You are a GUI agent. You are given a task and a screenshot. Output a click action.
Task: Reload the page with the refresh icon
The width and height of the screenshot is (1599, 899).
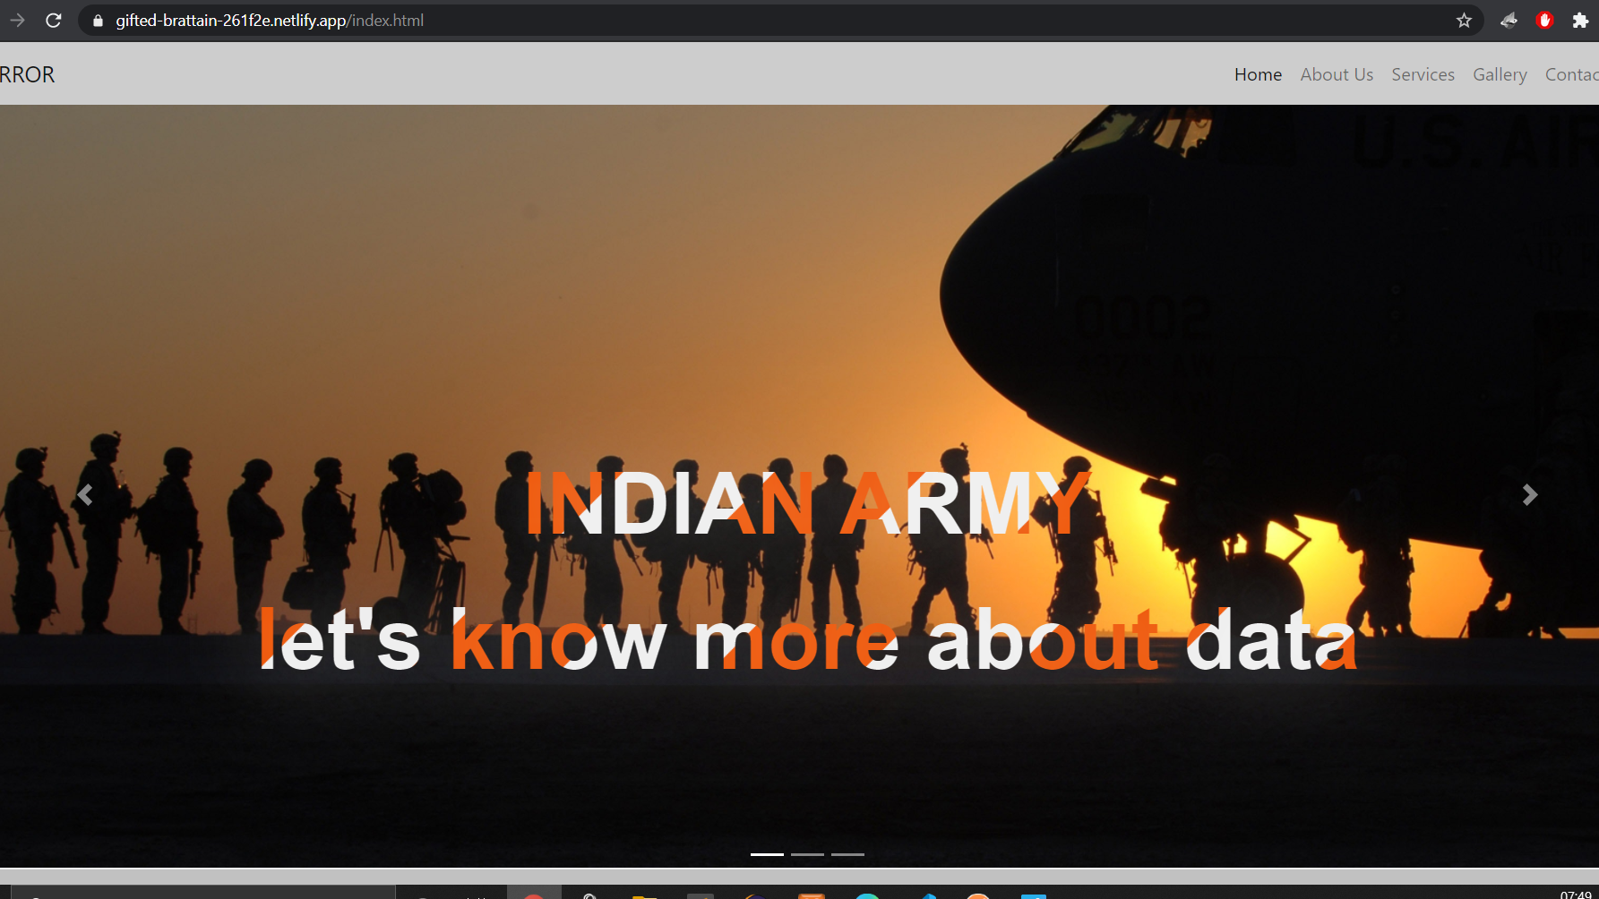[54, 20]
